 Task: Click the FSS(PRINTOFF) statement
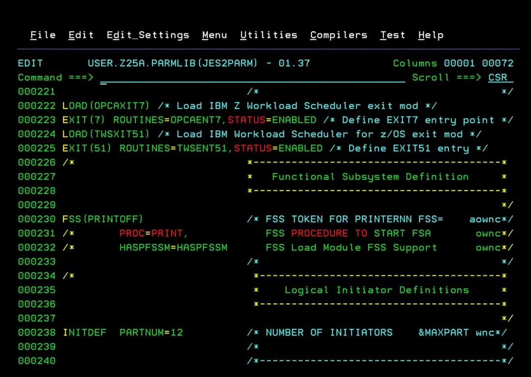103,219
